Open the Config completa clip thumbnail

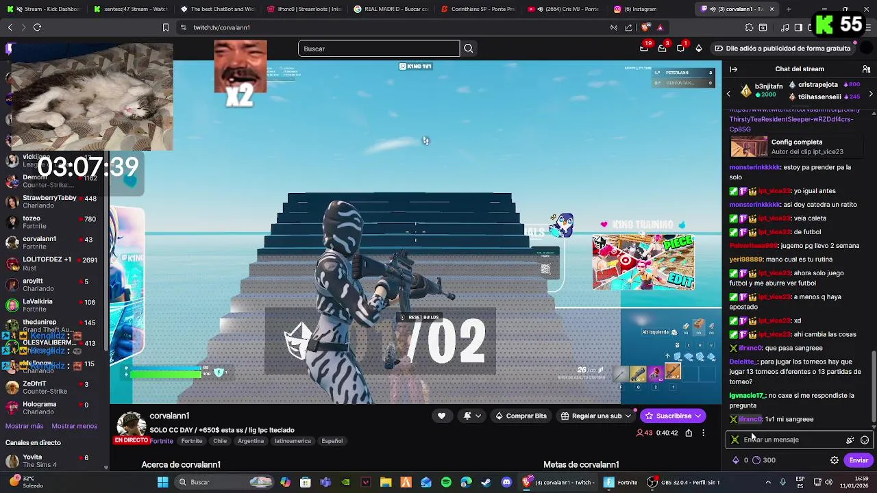point(749,147)
